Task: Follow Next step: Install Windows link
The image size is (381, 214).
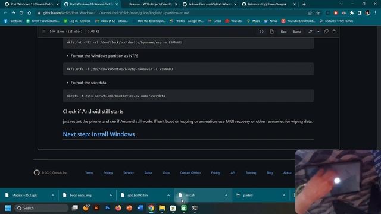Action: point(99,134)
